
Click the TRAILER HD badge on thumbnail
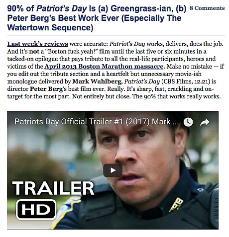[53, 200]
